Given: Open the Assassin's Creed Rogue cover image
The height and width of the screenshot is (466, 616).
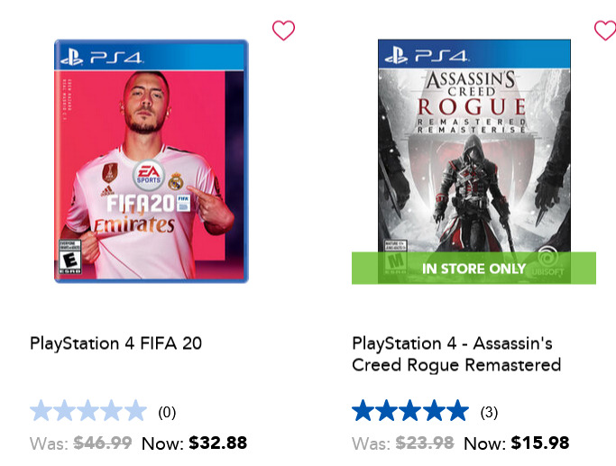Looking at the screenshot, I should [x=473, y=161].
